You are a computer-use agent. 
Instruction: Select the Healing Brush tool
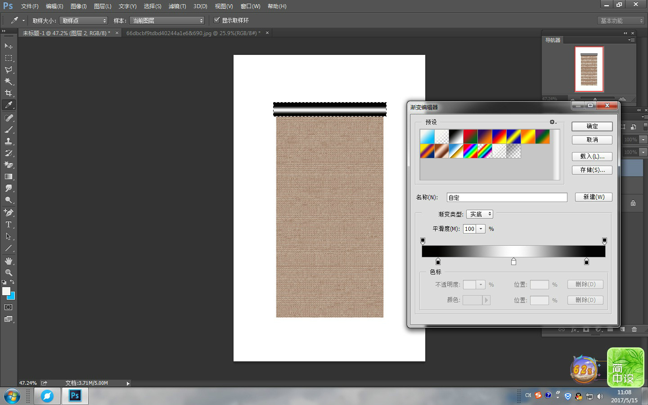[x=9, y=118]
